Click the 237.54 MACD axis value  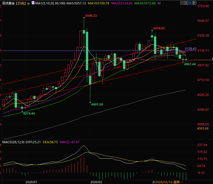[202, 145]
